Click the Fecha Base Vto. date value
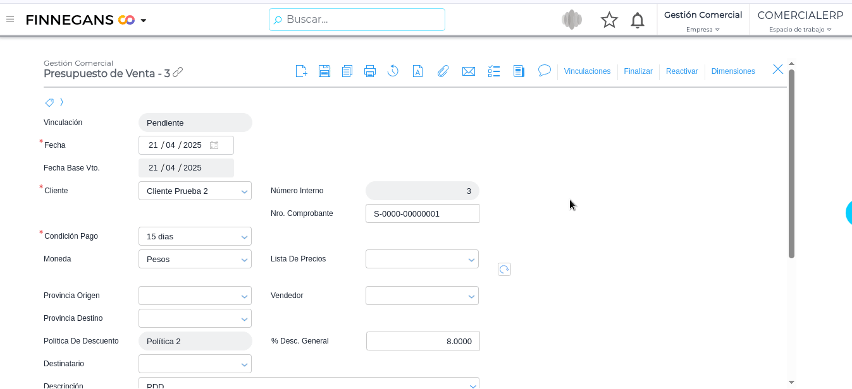Screen dimensions: 852x389 pyautogui.click(x=186, y=168)
